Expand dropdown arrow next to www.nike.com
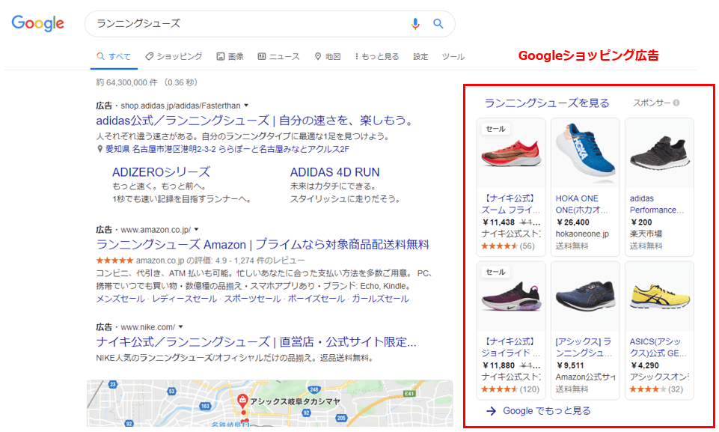The height and width of the screenshot is (432, 719). 180,327
